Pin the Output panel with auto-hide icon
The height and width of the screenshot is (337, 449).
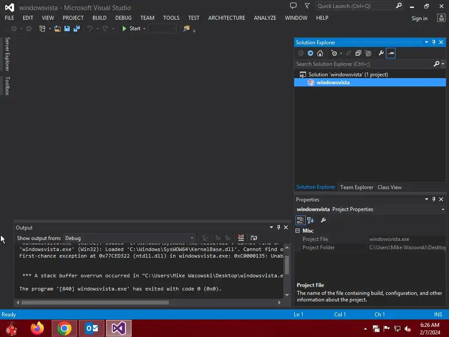278,227
